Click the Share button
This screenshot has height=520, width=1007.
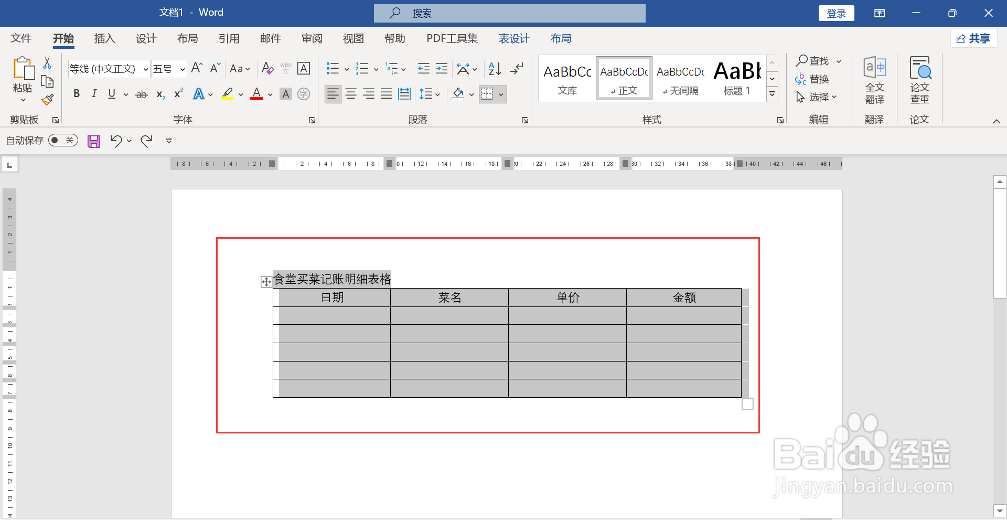973,38
